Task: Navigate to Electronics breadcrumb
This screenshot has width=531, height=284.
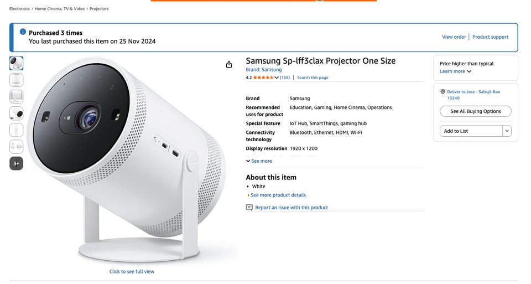Action: coord(19,9)
